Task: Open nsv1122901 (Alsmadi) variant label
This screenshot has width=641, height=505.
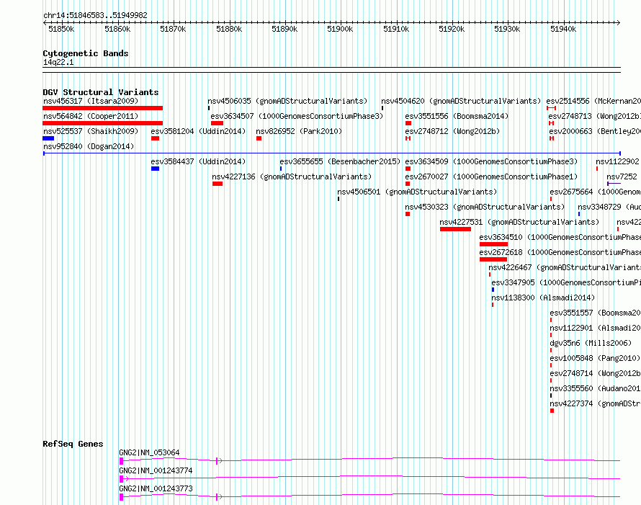Action: [x=595, y=328]
